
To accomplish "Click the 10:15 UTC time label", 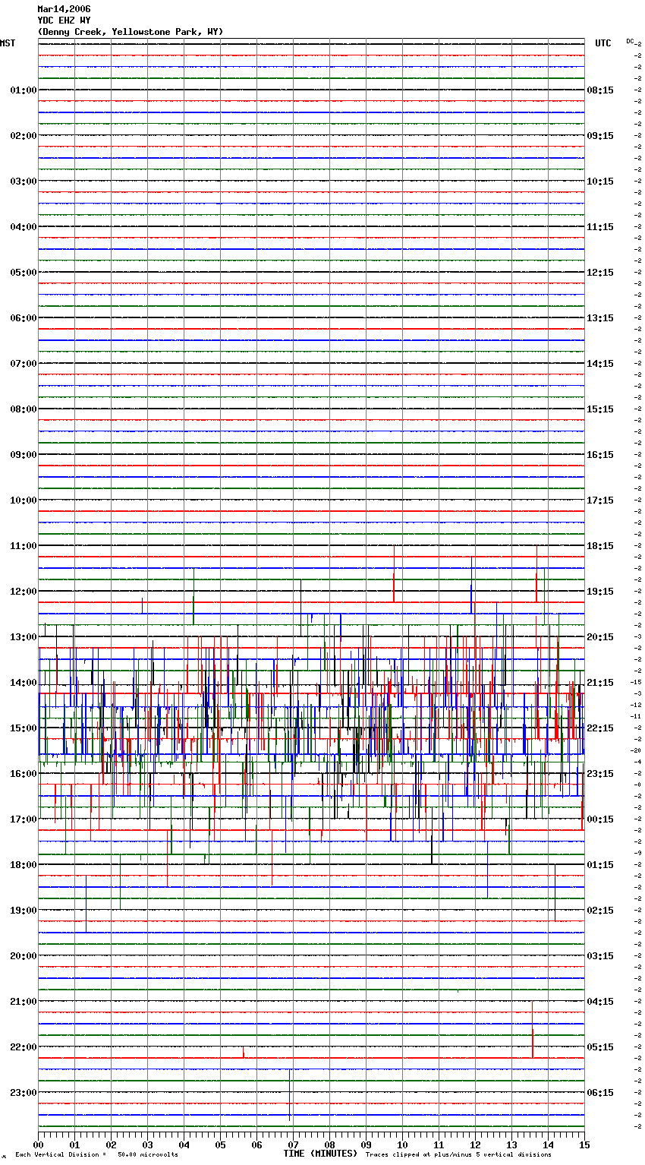I will click(600, 182).
